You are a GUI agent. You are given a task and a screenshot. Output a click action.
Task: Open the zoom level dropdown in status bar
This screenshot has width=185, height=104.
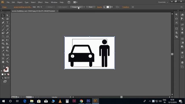[18, 97]
